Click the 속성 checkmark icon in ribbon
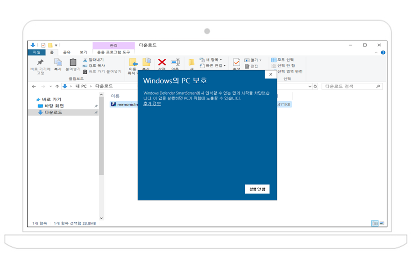The width and height of the screenshot is (411, 270). pos(236,63)
